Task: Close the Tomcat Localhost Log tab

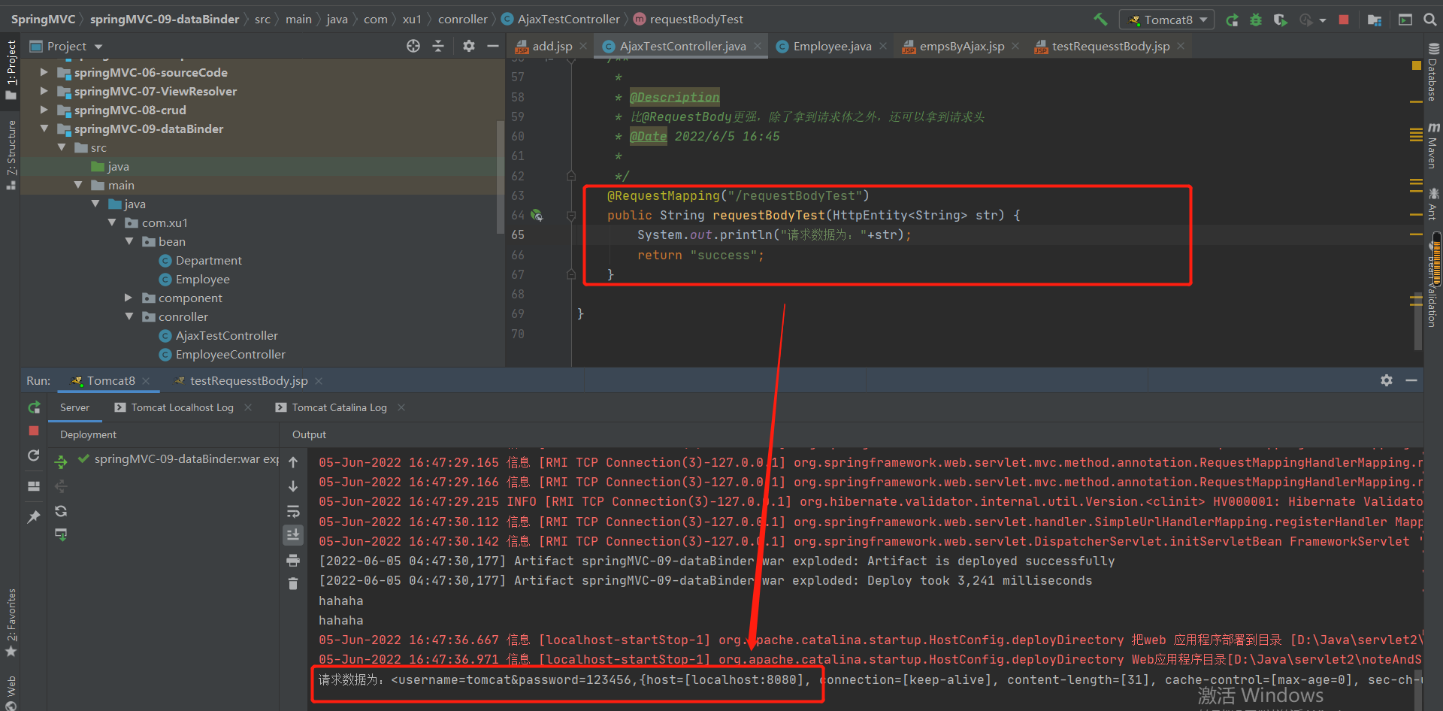Action: tap(248, 407)
